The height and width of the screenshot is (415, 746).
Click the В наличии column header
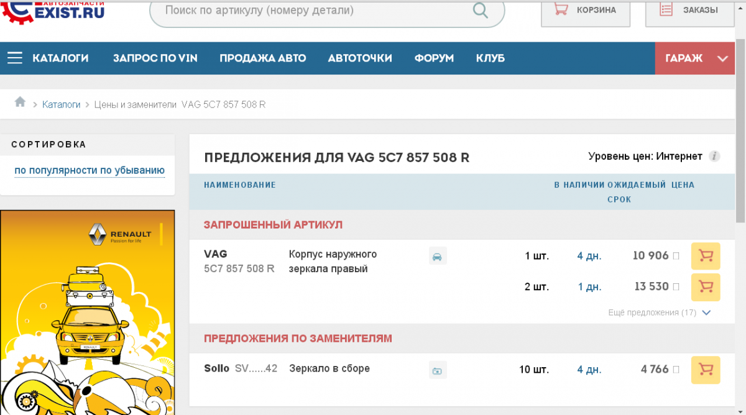[579, 185]
